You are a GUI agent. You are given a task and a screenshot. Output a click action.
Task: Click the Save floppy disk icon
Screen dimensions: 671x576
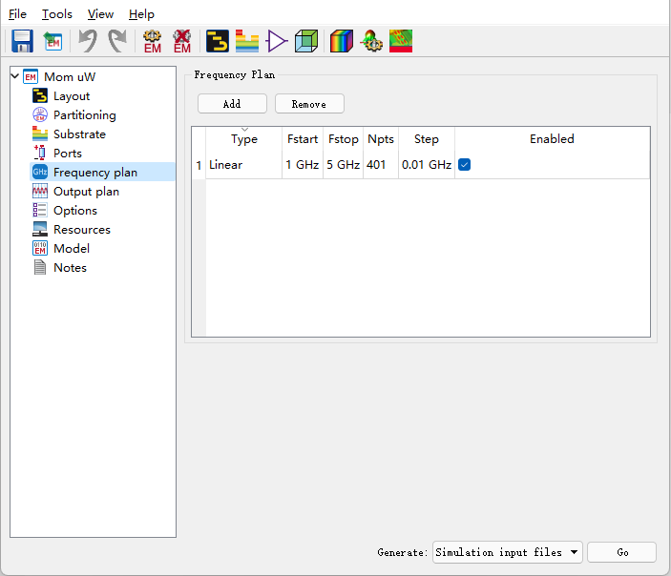22,41
